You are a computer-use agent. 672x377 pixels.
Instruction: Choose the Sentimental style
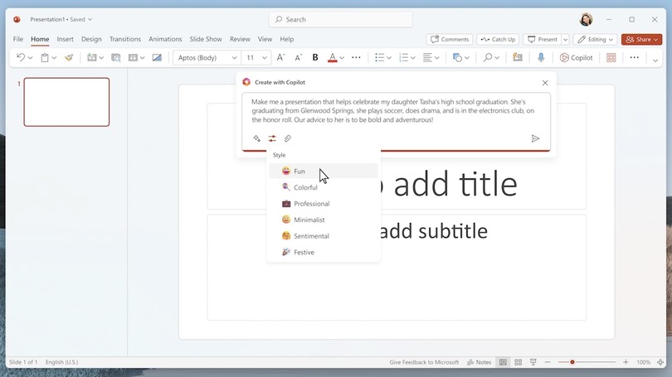324,236
